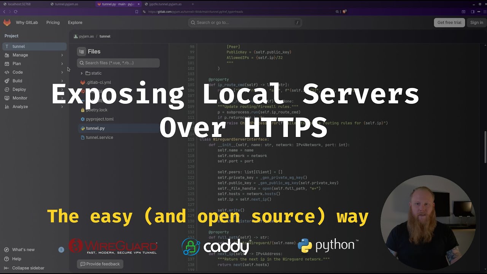Click the Files tree browser icon
This screenshot has width=487, height=274.
(x=81, y=51)
